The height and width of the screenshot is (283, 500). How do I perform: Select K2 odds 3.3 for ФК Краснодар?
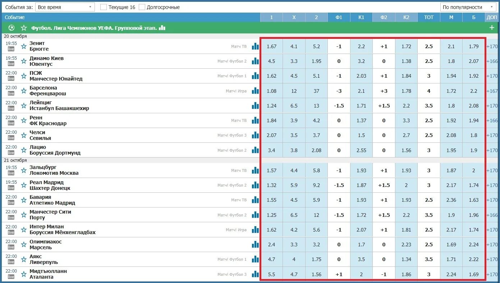[406, 120]
